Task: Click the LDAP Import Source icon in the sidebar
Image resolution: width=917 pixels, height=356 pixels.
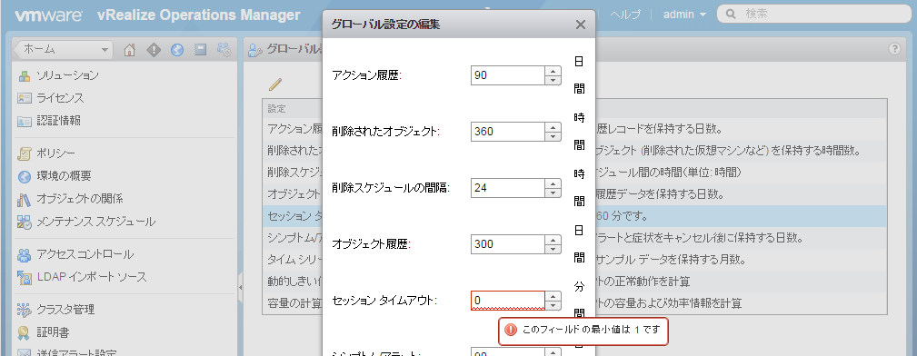Action: (24, 278)
